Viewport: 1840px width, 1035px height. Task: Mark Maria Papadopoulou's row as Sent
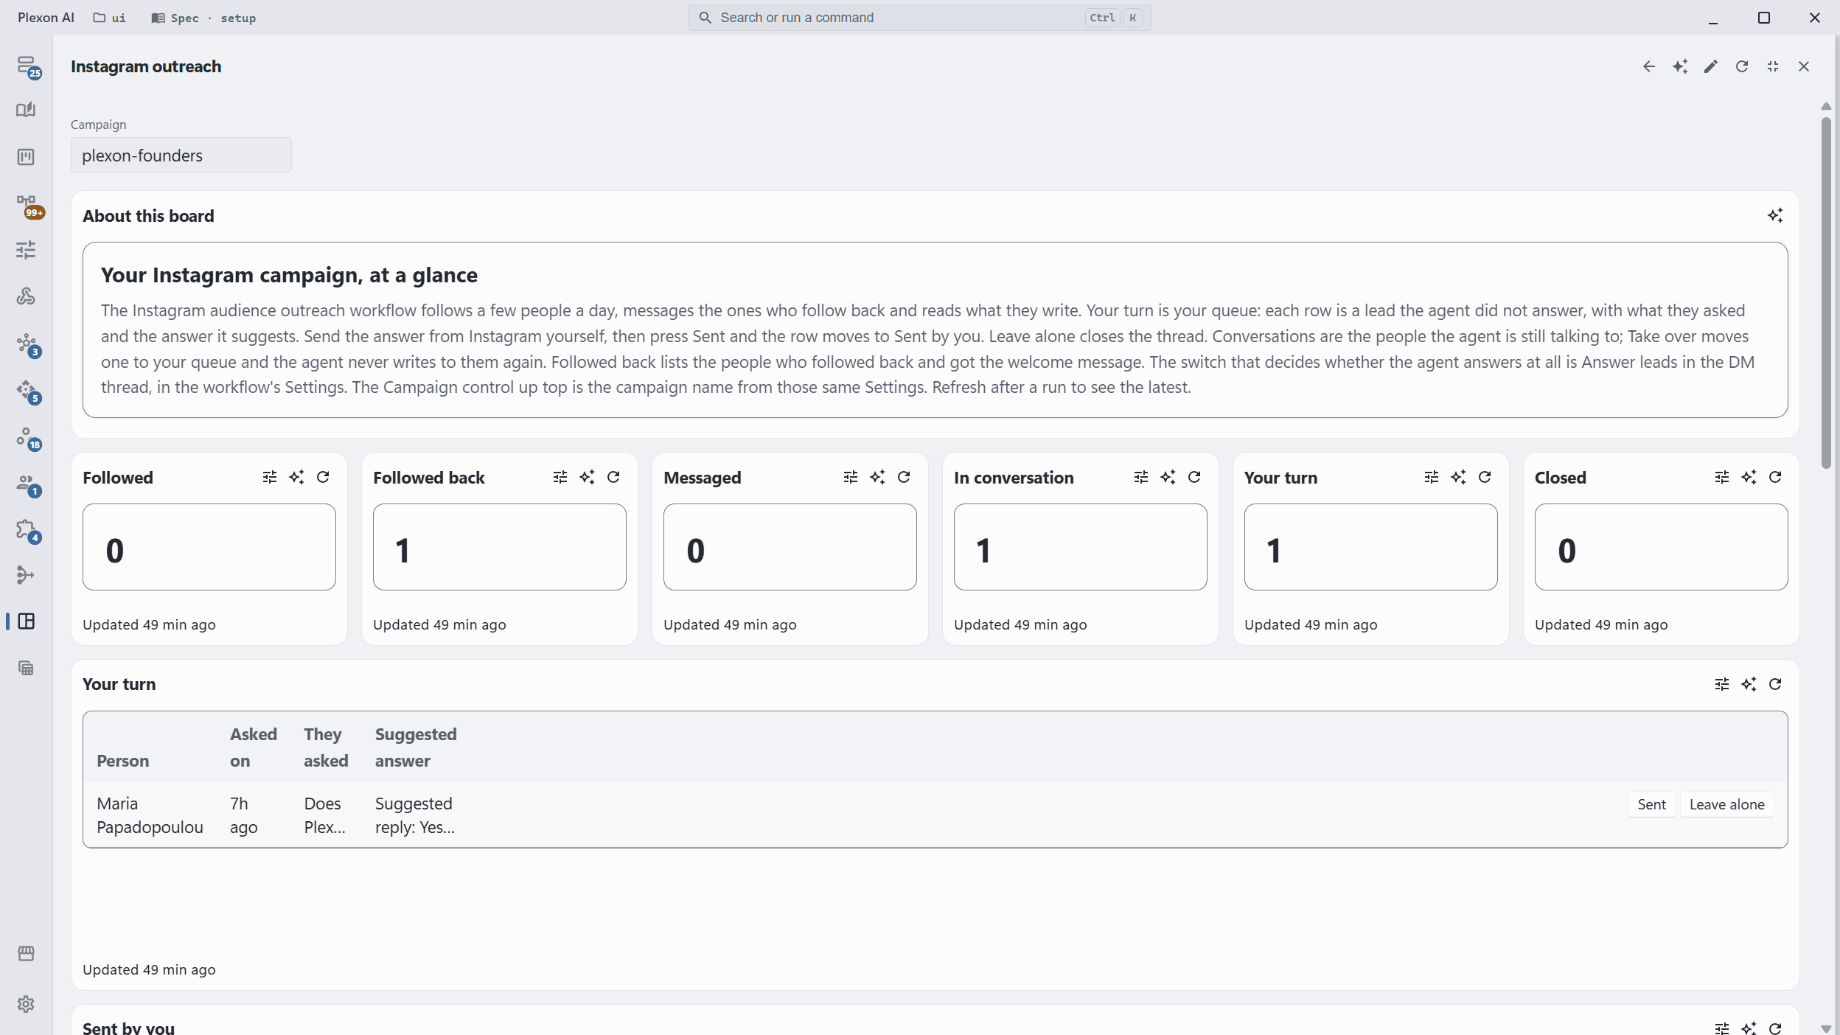click(x=1651, y=805)
